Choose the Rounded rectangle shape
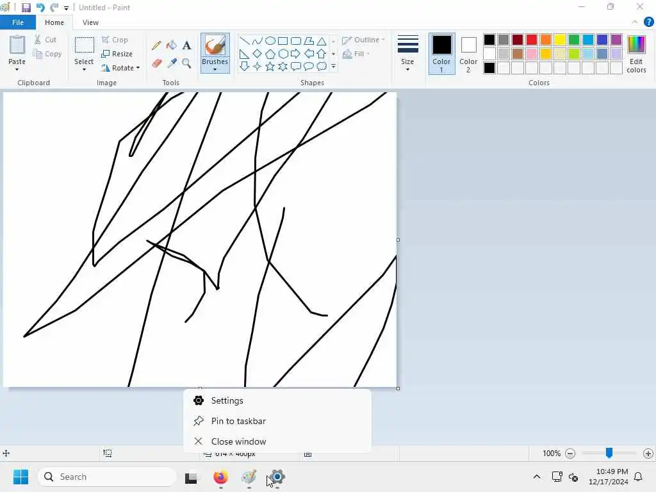This screenshot has width=656, height=492. (296, 40)
